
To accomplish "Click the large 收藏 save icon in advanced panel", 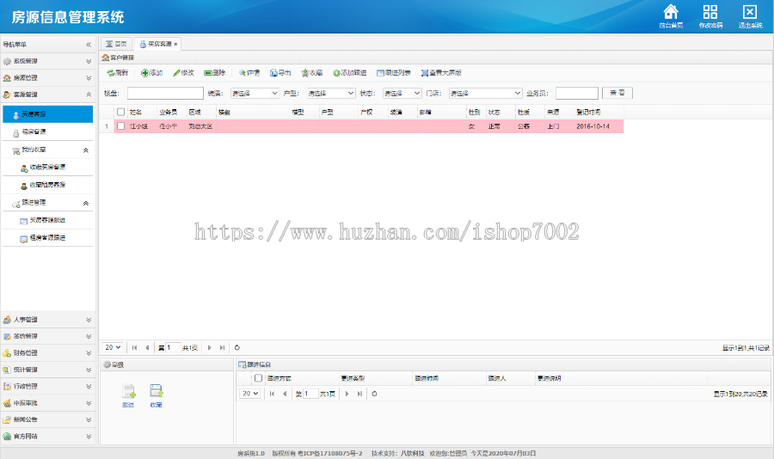I will (156, 391).
